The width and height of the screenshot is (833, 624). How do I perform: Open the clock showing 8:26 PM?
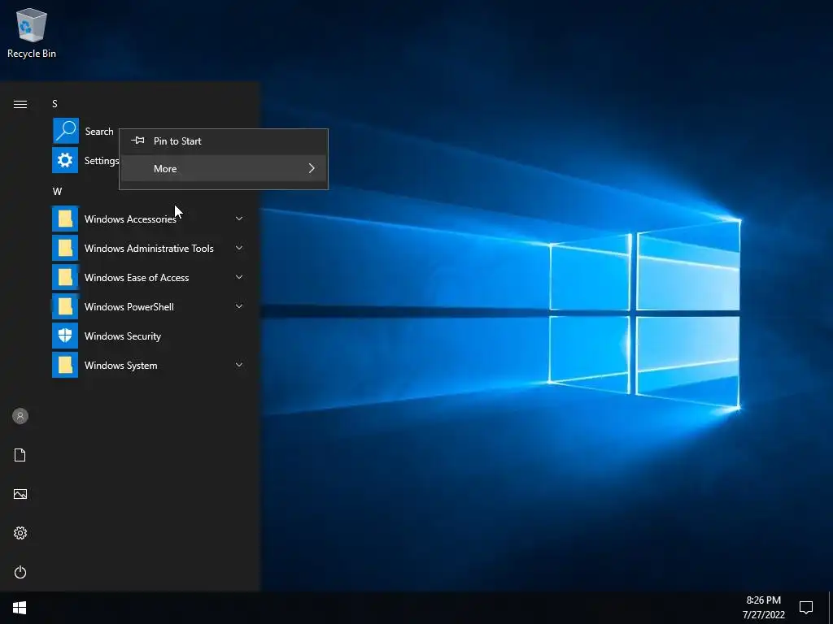763,600
